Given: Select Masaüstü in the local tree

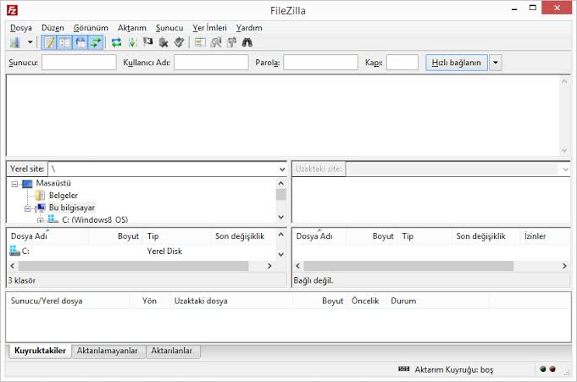Looking at the screenshot, I should tap(53, 183).
